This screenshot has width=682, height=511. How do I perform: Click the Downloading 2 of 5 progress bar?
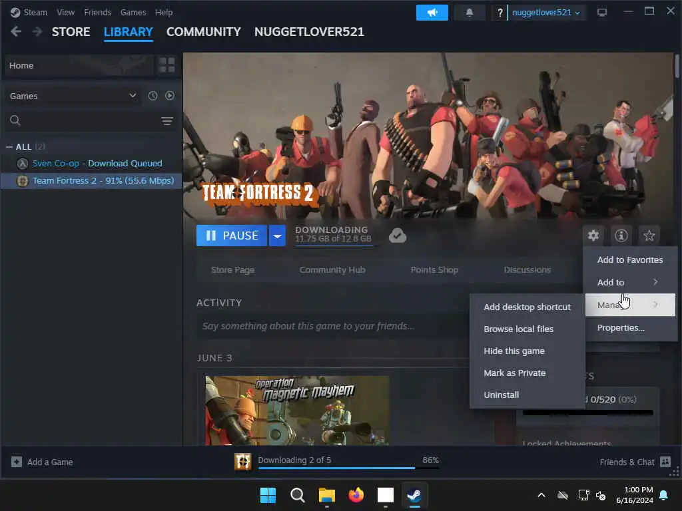point(348,468)
